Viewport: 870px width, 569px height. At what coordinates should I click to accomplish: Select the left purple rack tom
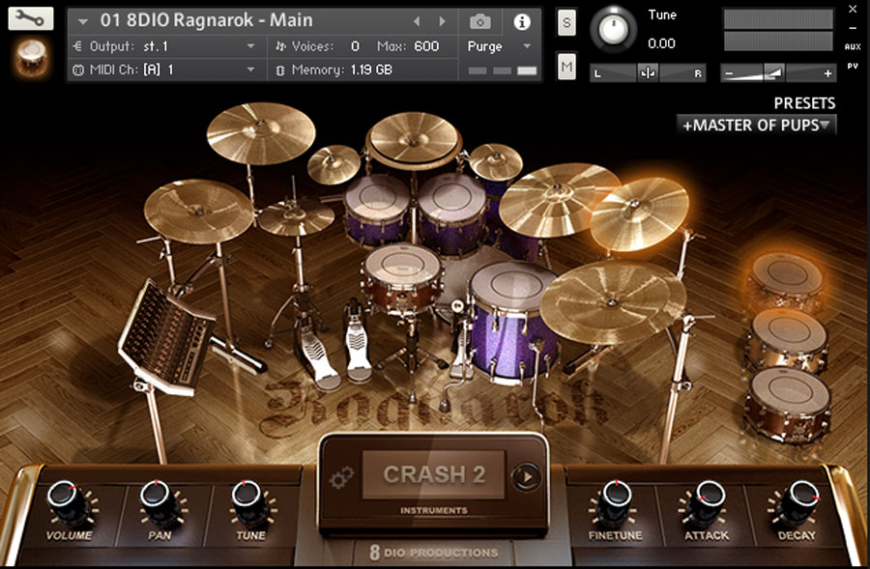pos(377,210)
